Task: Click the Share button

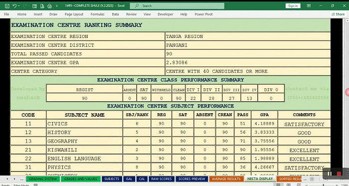Action: click(x=338, y=14)
